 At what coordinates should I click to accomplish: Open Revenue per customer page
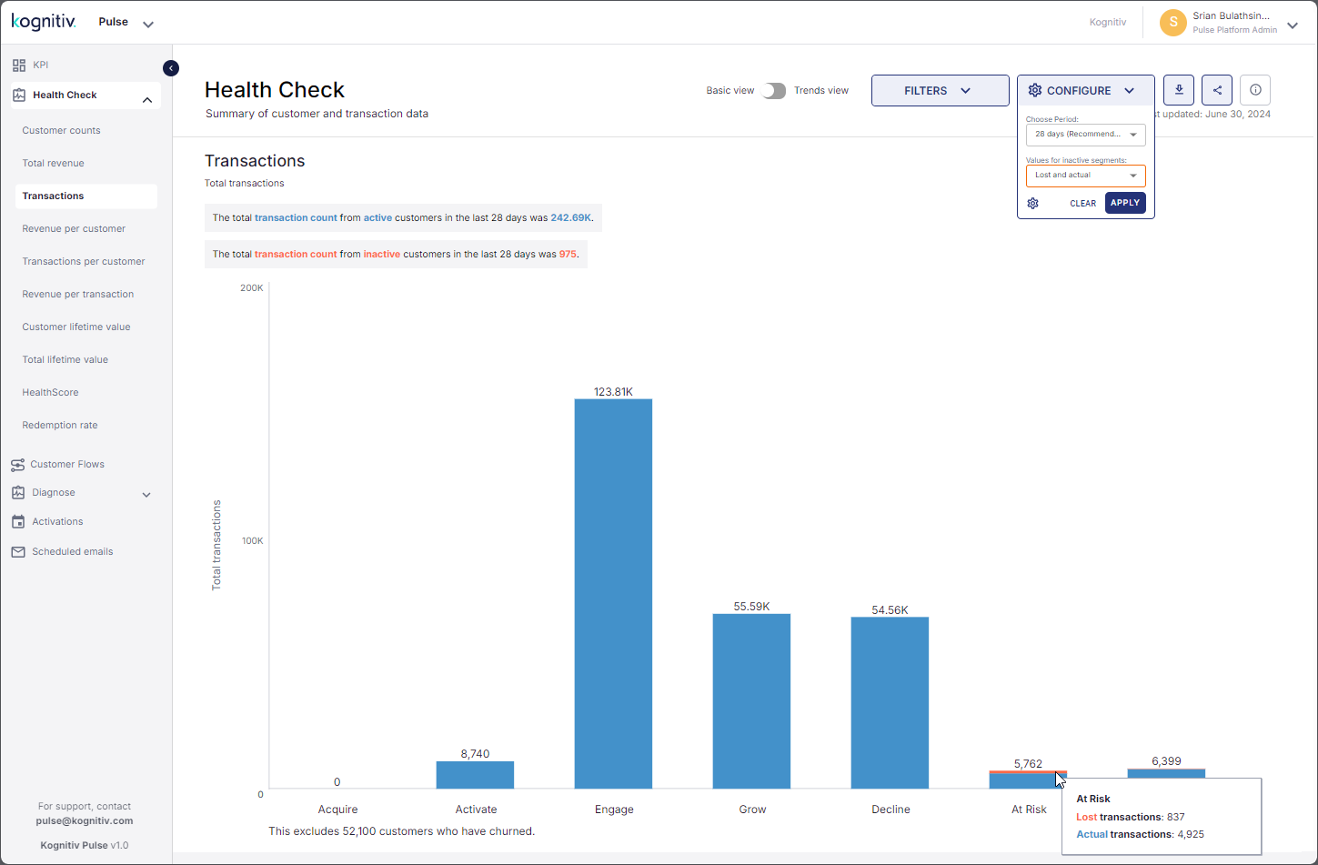pos(74,228)
